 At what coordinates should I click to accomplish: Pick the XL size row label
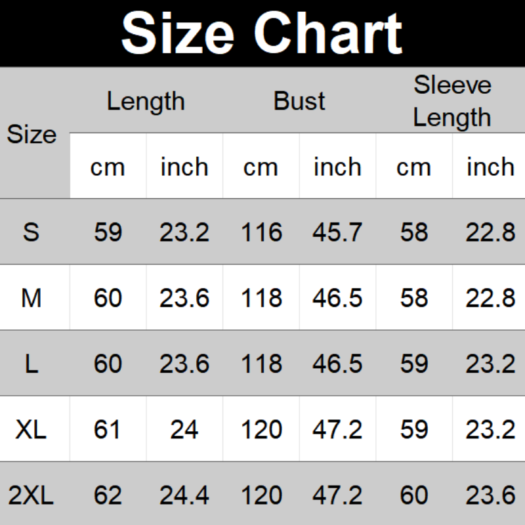(x=31, y=430)
